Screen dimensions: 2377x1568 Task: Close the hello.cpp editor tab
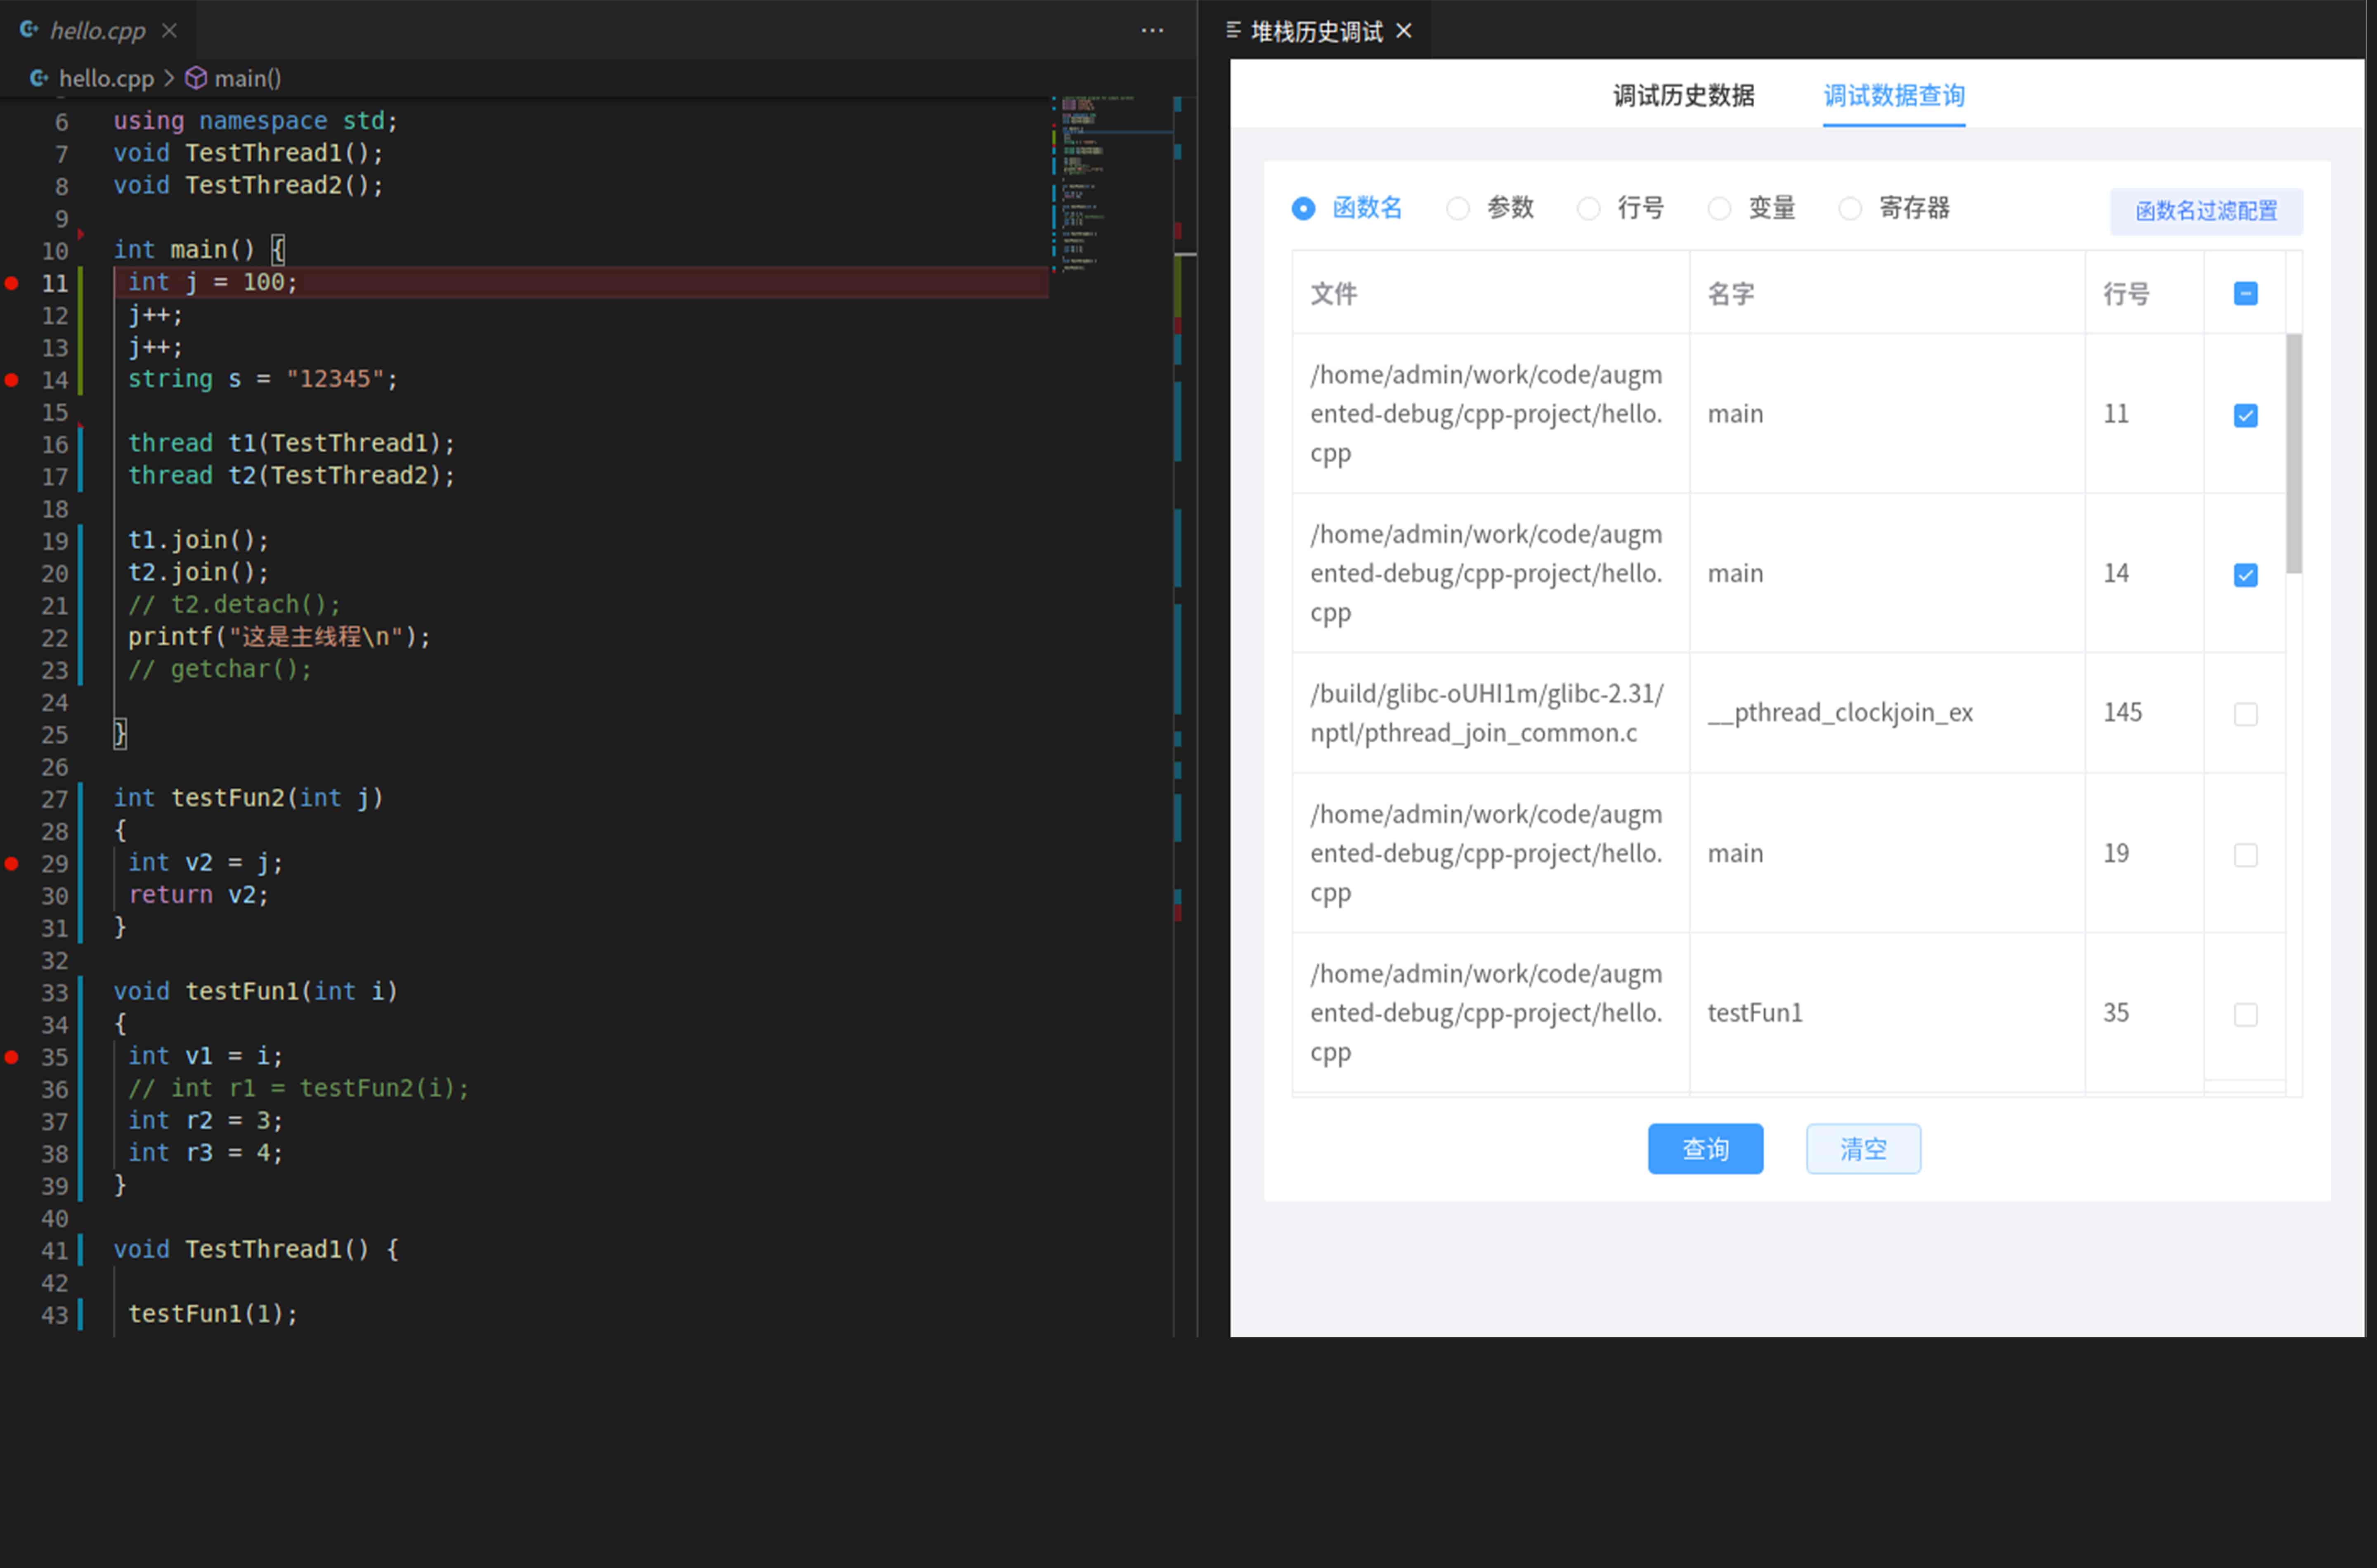[x=170, y=31]
